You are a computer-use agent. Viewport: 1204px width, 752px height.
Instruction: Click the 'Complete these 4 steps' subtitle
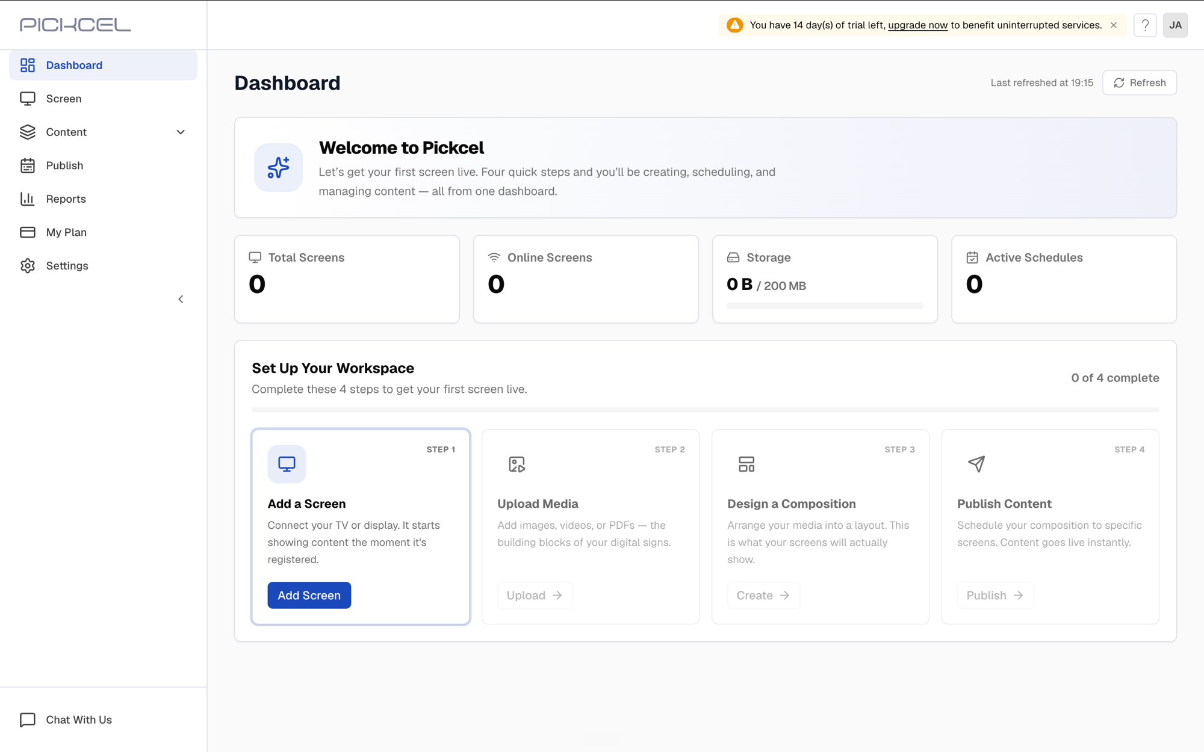(x=389, y=389)
